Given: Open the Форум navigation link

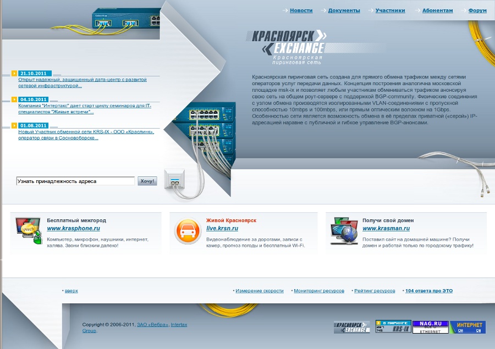Looking at the screenshot, I should pos(477,10).
